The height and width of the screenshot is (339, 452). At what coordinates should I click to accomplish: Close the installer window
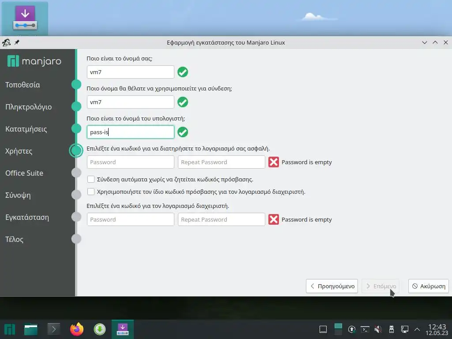pyautogui.click(x=446, y=42)
